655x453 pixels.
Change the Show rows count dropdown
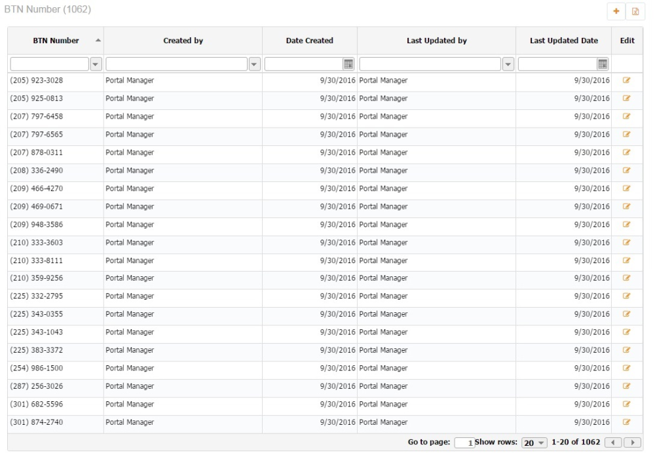534,443
